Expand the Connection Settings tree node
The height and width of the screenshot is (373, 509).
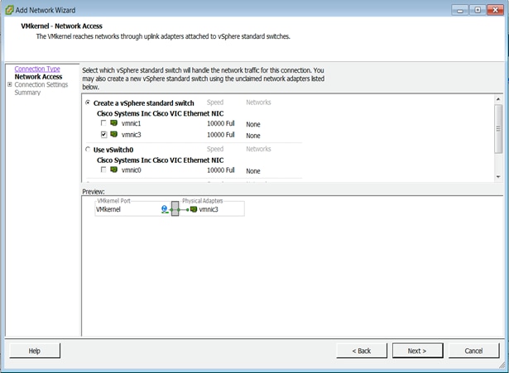point(10,84)
